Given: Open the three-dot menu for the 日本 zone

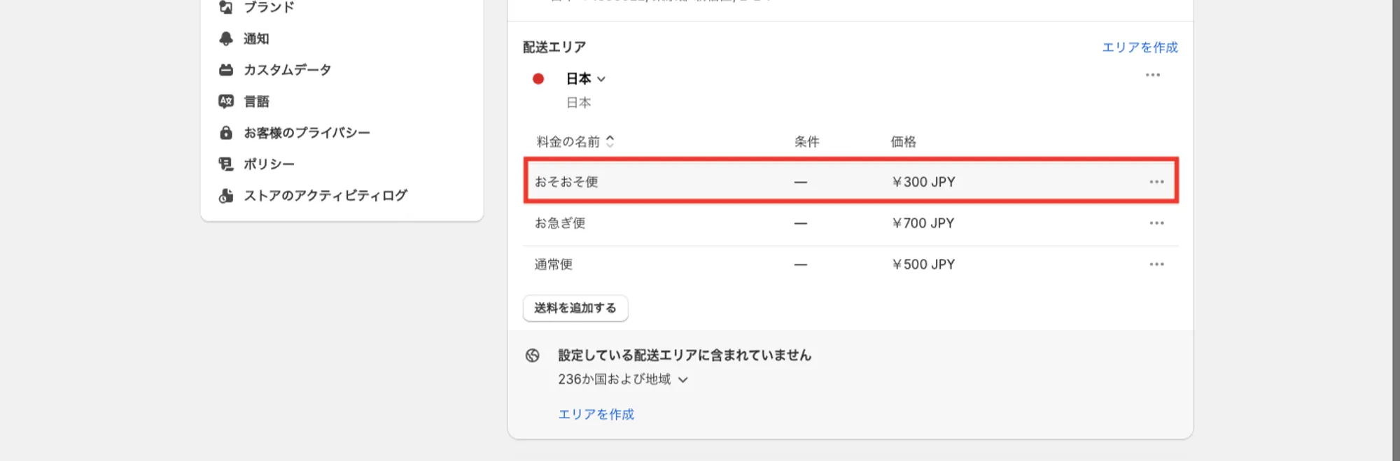Looking at the screenshot, I should tap(1152, 75).
